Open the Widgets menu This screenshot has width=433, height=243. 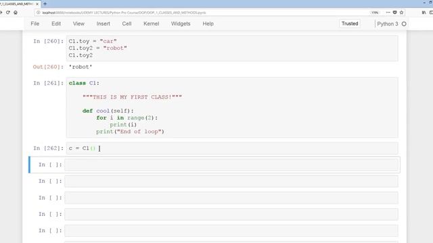pyautogui.click(x=181, y=24)
